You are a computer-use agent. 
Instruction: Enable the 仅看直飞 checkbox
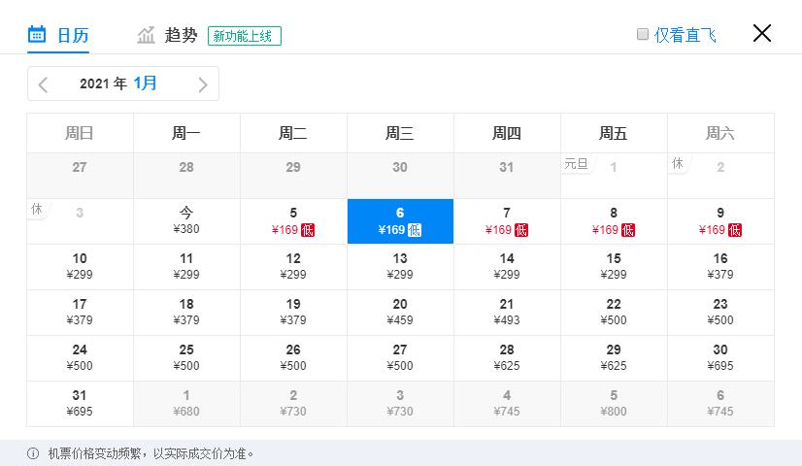[x=643, y=34]
